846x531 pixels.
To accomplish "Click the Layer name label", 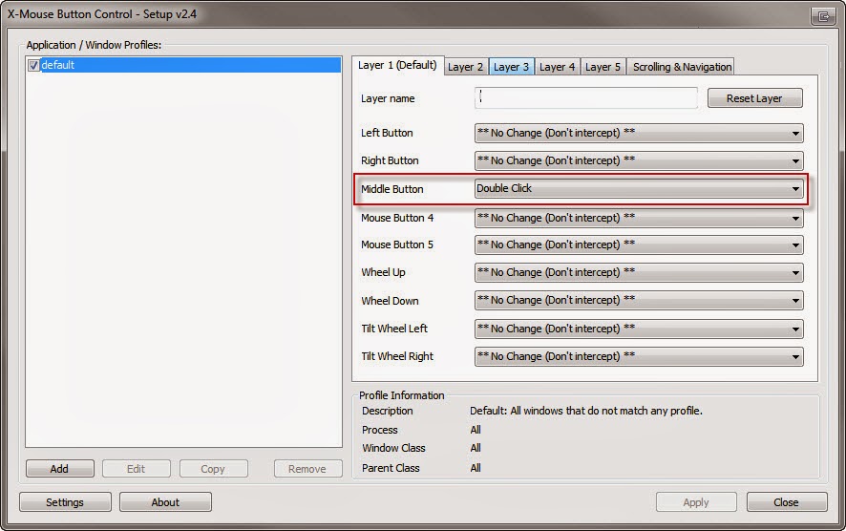I will point(388,98).
